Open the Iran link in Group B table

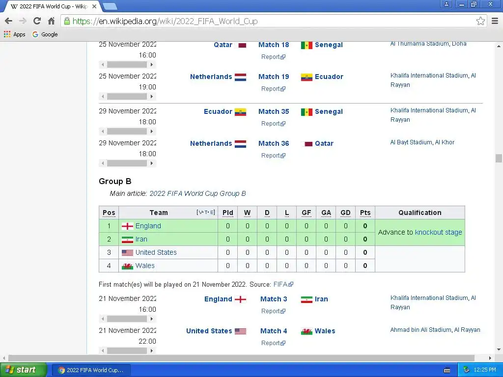coord(141,239)
